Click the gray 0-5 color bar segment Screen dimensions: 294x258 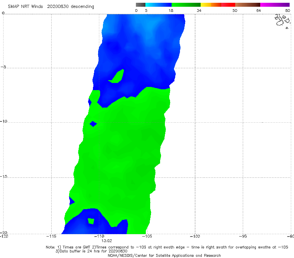pyautogui.click(x=141, y=5)
